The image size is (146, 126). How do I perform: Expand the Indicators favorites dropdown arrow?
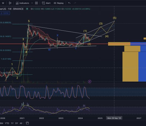32,3
